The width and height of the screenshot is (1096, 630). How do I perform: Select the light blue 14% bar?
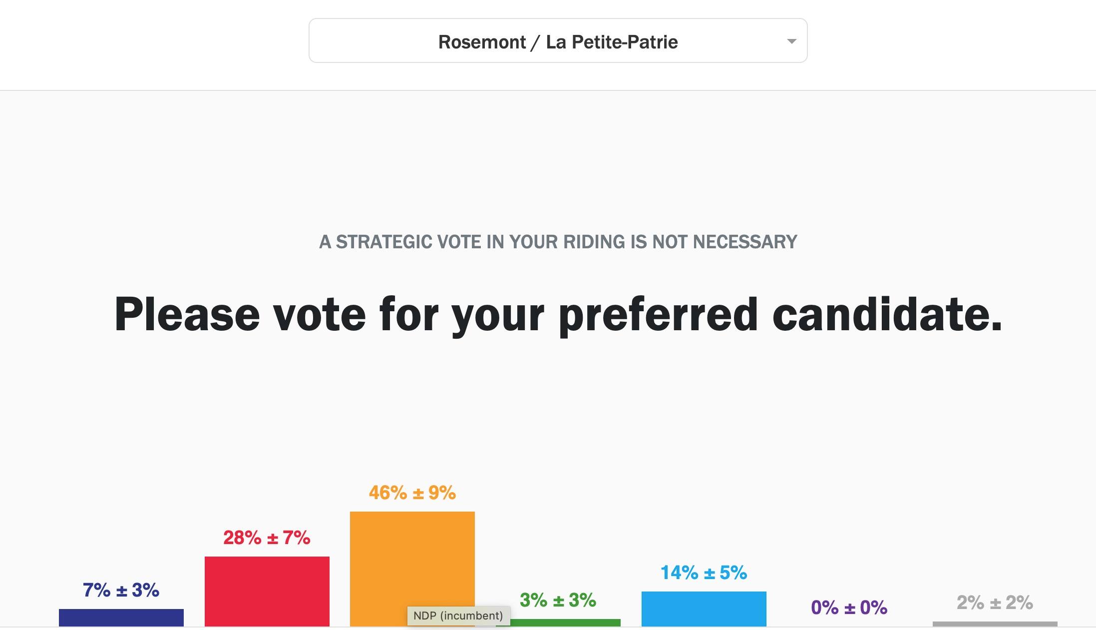click(704, 609)
